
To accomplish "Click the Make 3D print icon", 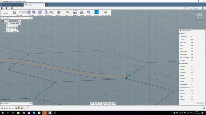I will pos(81,12).
